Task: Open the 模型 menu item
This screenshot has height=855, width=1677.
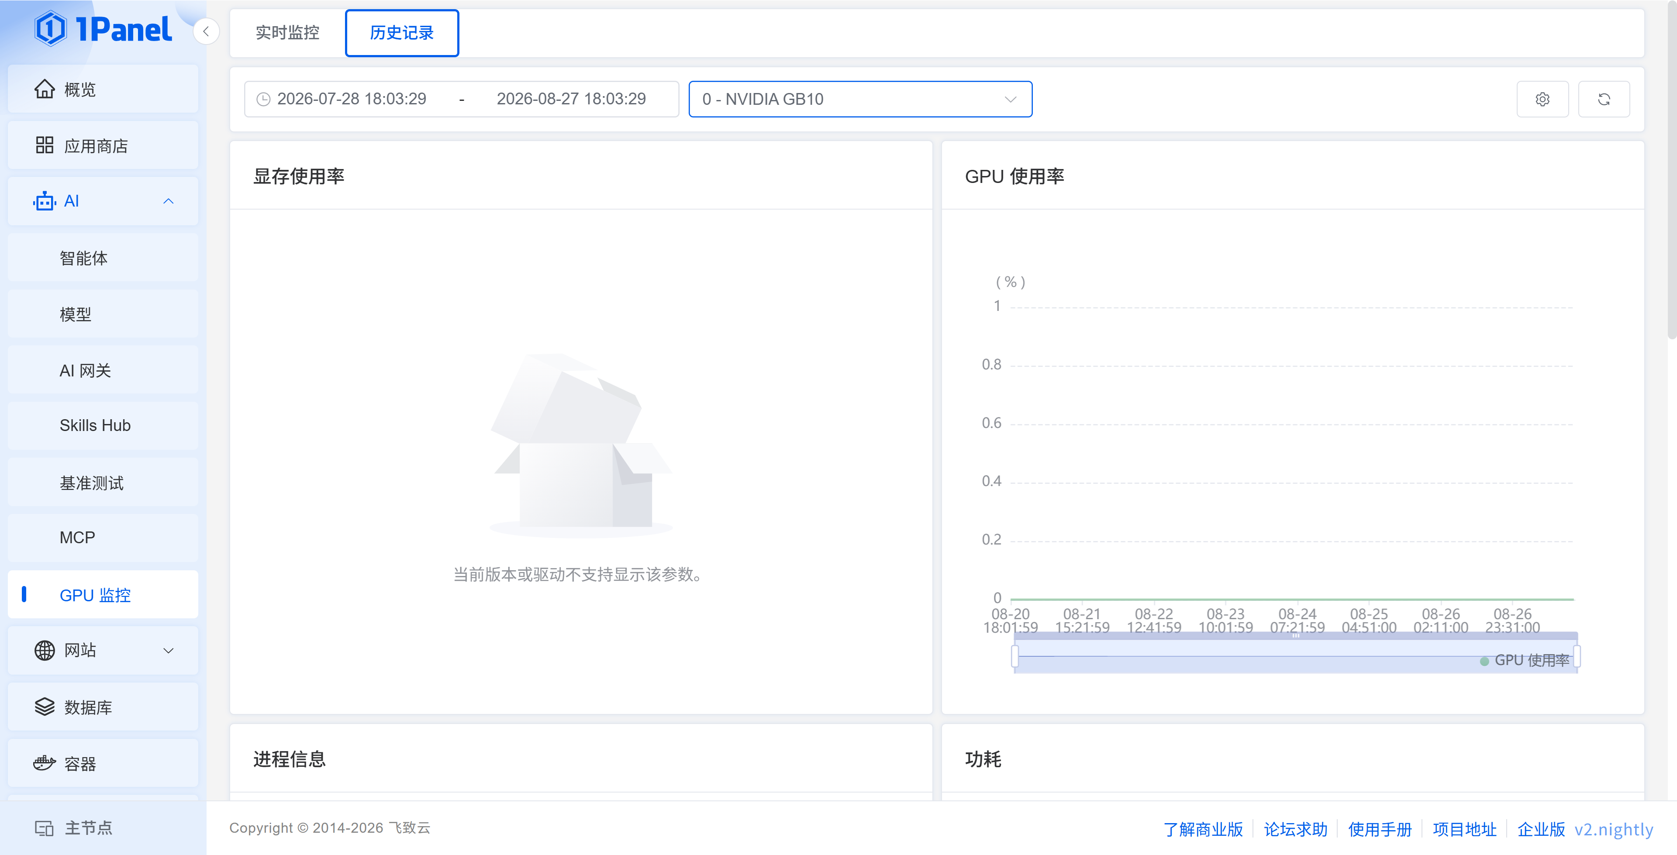Action: [x=103, y=314]
